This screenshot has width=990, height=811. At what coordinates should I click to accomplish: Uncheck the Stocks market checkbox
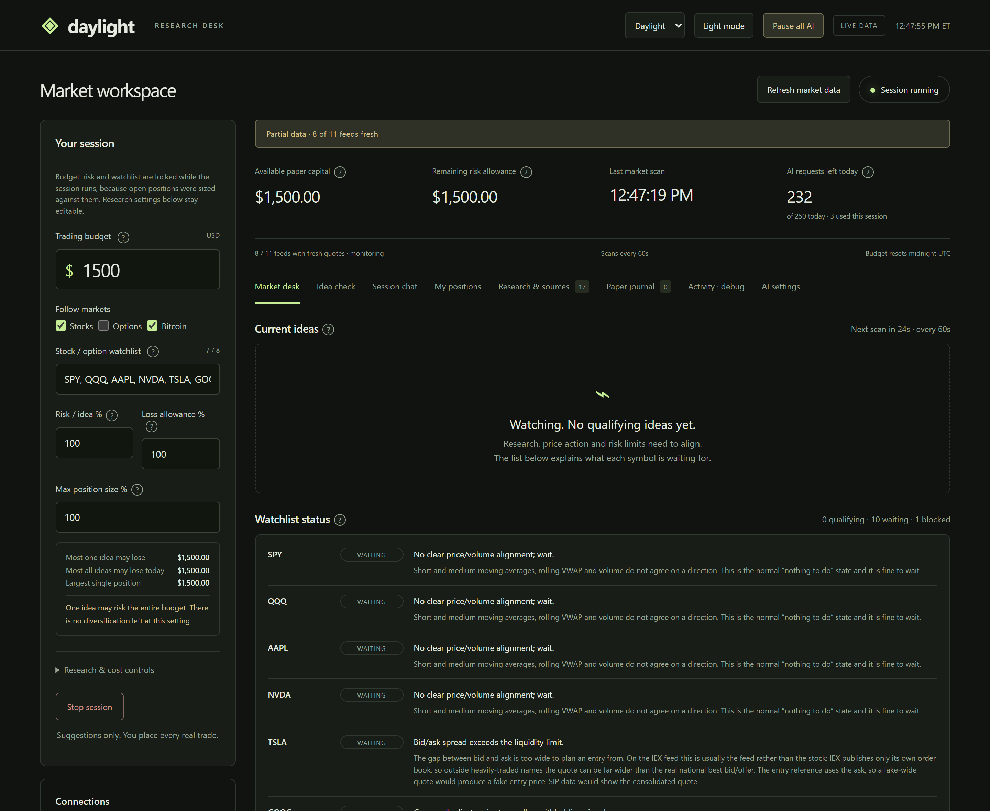point(61,326)
